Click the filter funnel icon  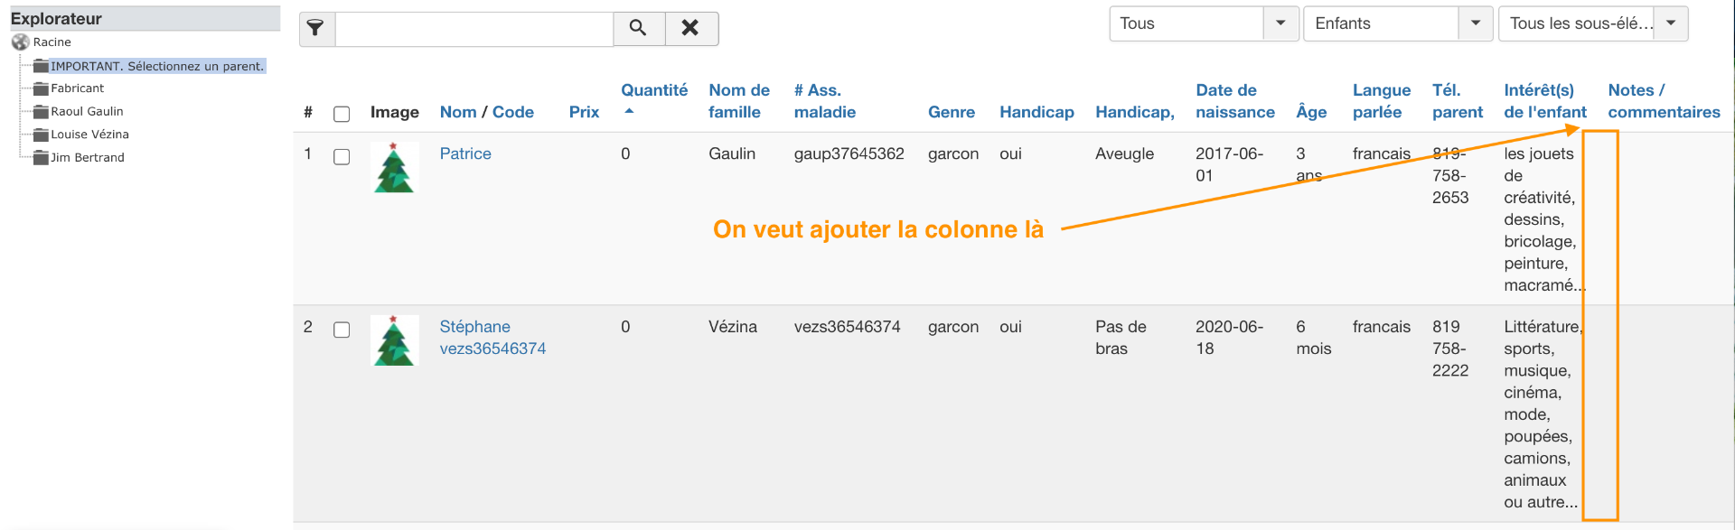(316, 28)
